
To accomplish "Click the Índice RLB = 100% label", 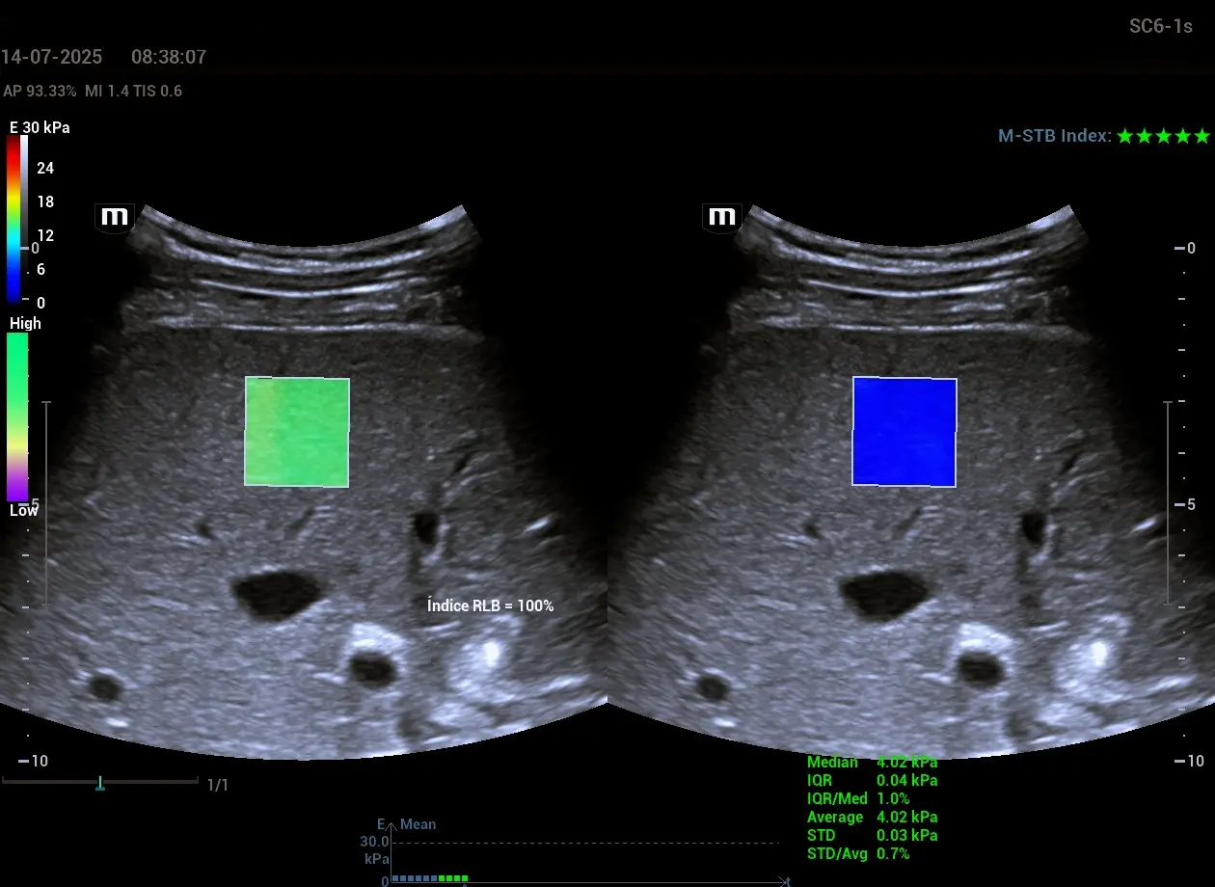I will (x=490, y=605).
